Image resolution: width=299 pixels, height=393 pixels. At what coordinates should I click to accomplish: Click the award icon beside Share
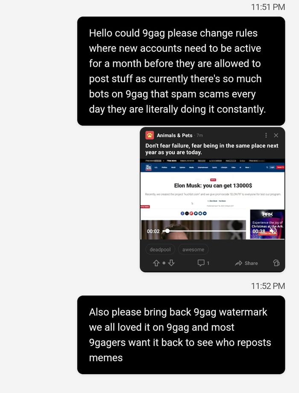[x=276, y=263]
